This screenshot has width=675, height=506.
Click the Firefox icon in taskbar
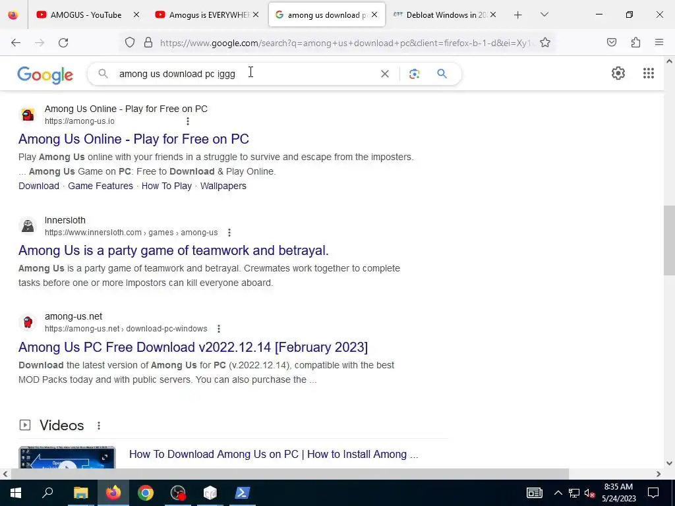coord(113,493)
